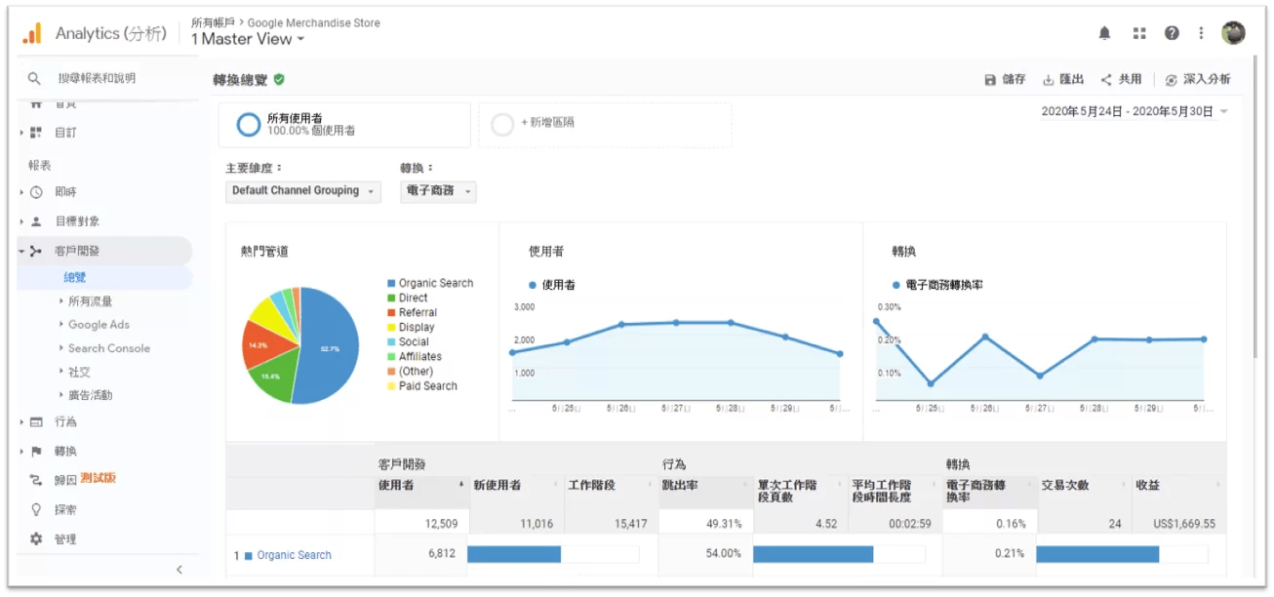Click the 自訂 customization grid icon
The width and height of the screenshot is (1274, 597).
[x=36, y=132]
